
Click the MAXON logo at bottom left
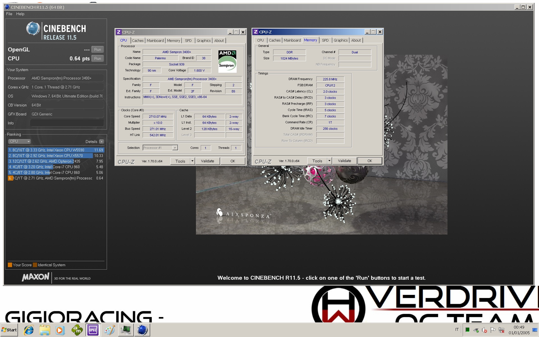pyautogui.click(x=36, y=277)
